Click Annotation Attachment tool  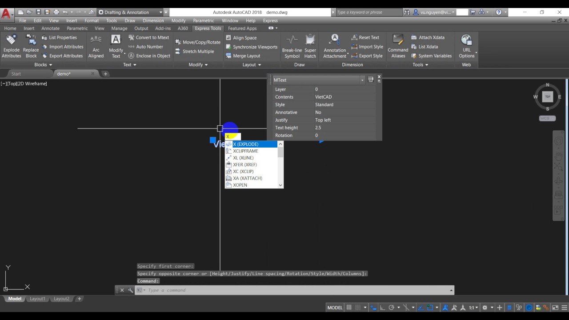pyautogui.click(x=335, y=46)
